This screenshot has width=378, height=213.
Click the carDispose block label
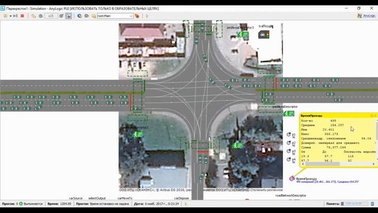coord(181,198)
